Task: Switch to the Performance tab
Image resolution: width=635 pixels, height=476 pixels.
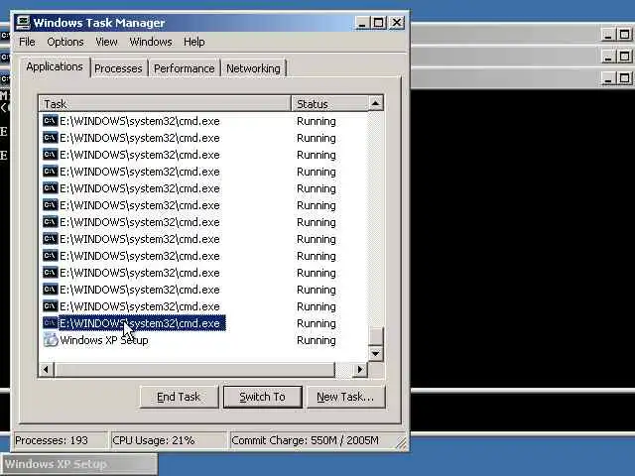Action: click(184, 68)
